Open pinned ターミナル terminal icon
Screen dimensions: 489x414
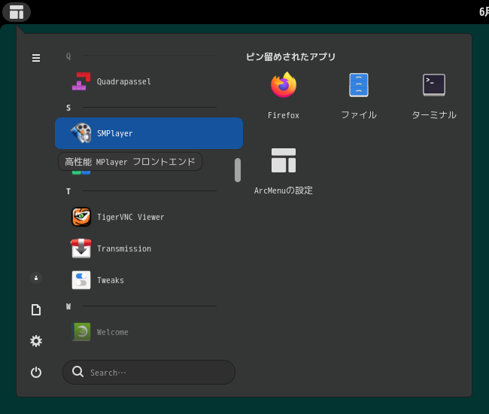[434, 85]
